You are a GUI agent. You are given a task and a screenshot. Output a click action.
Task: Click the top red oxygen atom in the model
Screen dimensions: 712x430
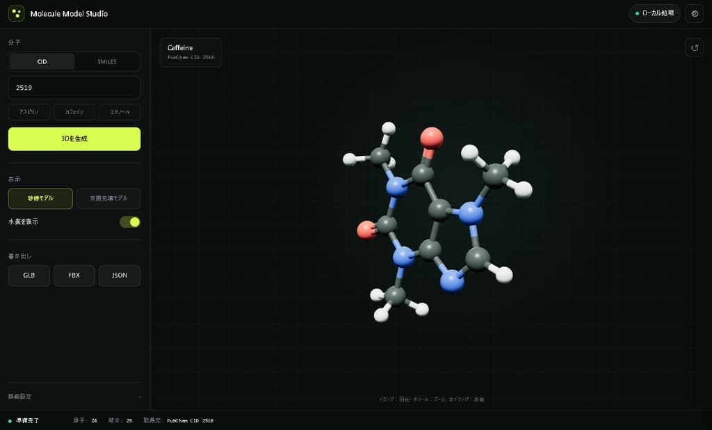coord(431,138)
